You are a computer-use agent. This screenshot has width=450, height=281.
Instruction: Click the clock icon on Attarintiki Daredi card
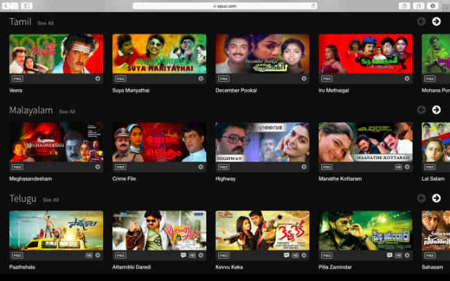(201, 255)
